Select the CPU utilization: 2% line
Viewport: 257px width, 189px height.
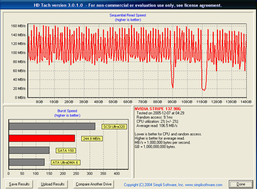157,122
